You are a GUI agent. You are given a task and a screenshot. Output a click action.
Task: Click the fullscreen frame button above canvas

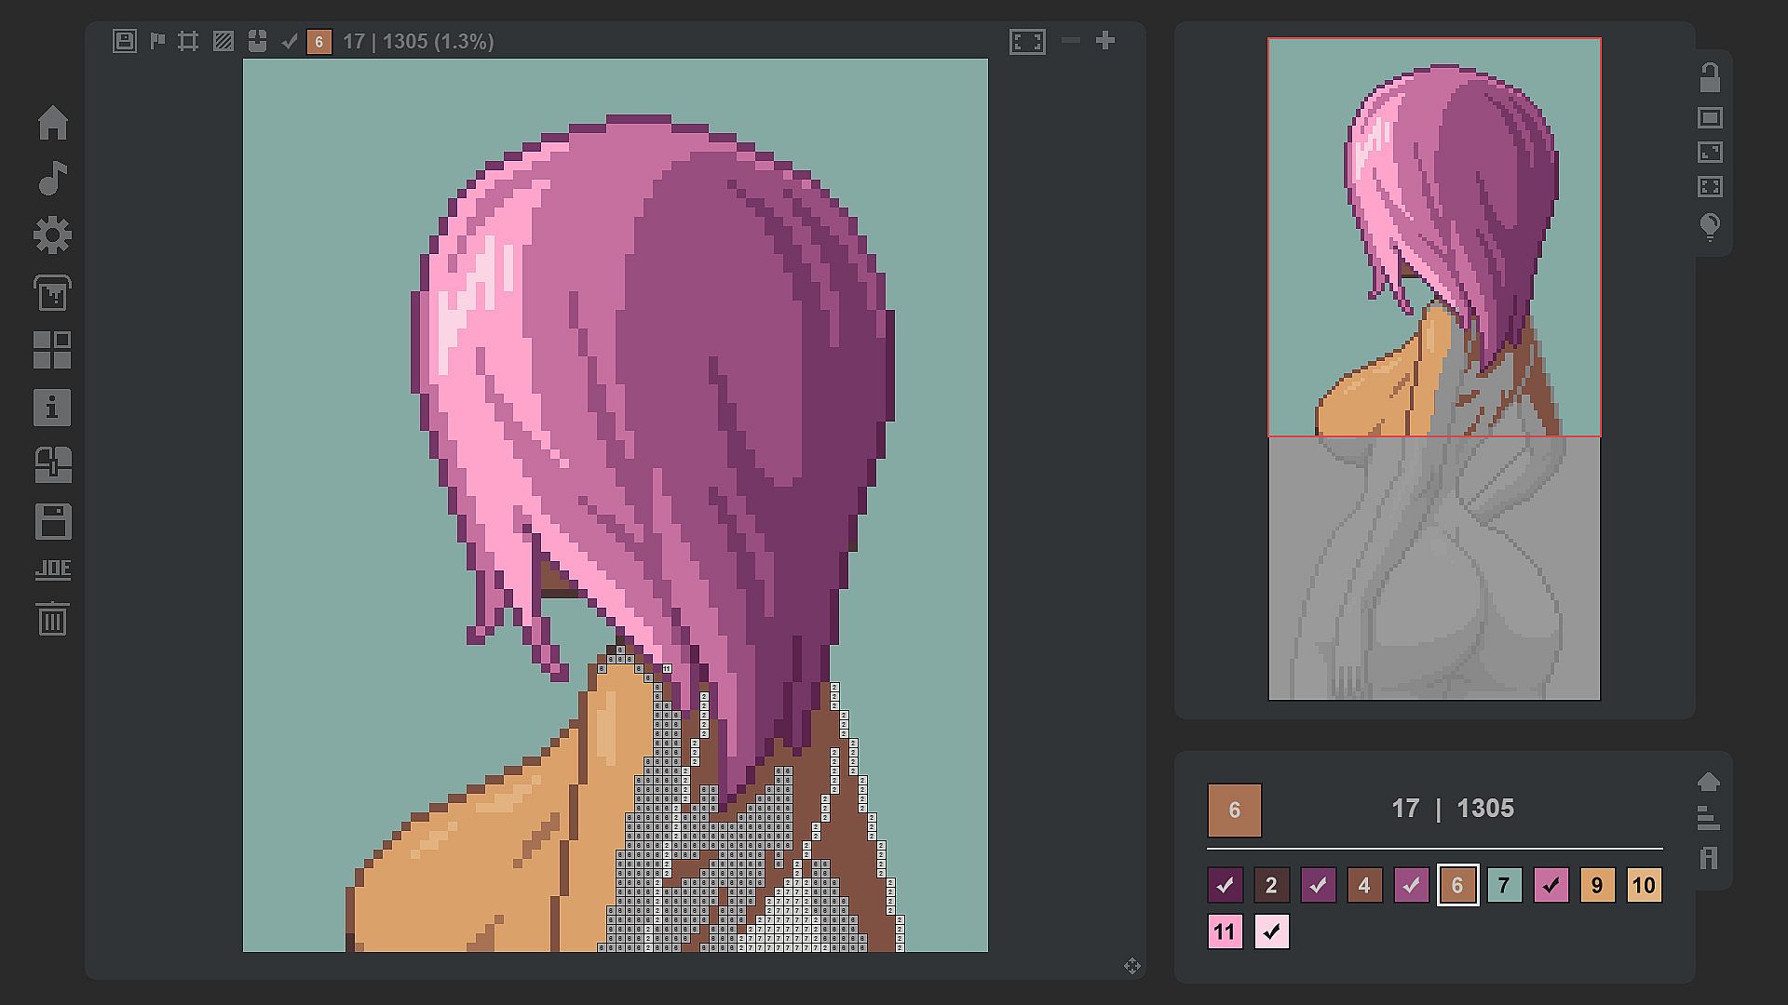tap(1027, 41)
